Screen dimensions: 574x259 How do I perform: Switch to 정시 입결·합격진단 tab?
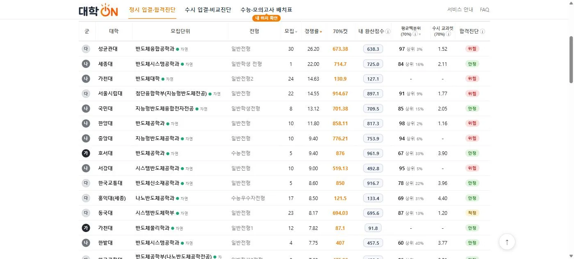pos(153,10)
